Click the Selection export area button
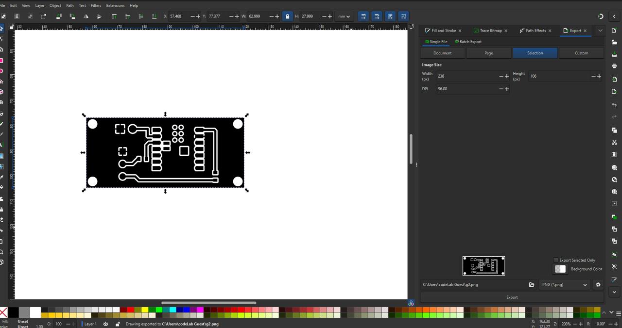Viewport: 622px width, 328px height. [535, 53]
